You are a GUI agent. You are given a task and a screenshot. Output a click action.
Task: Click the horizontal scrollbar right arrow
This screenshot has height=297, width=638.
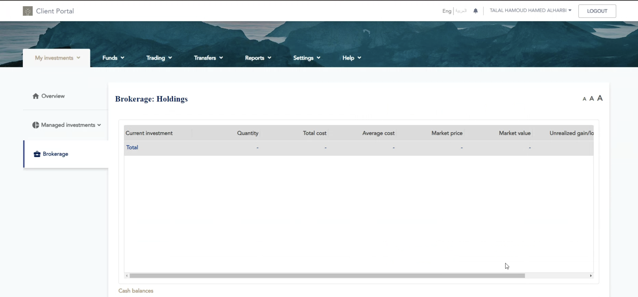591,276
